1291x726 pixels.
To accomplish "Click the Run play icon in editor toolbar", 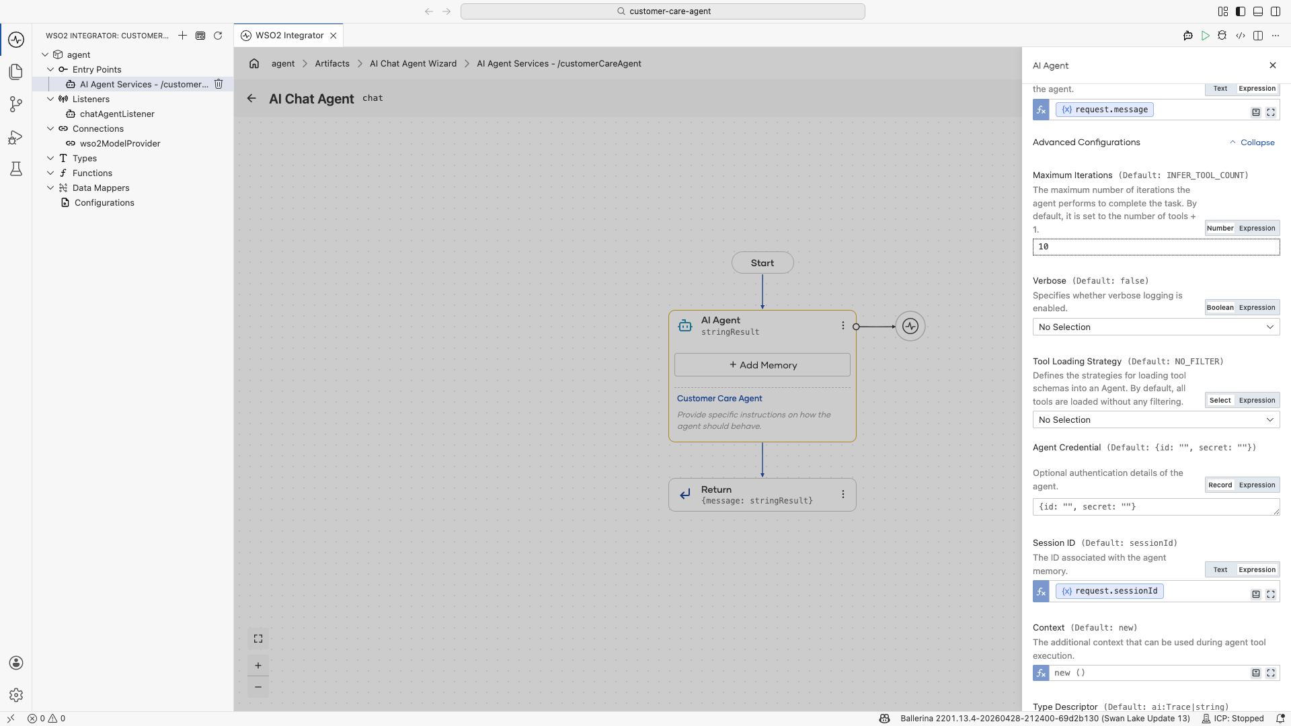I will pos(1206,36).
